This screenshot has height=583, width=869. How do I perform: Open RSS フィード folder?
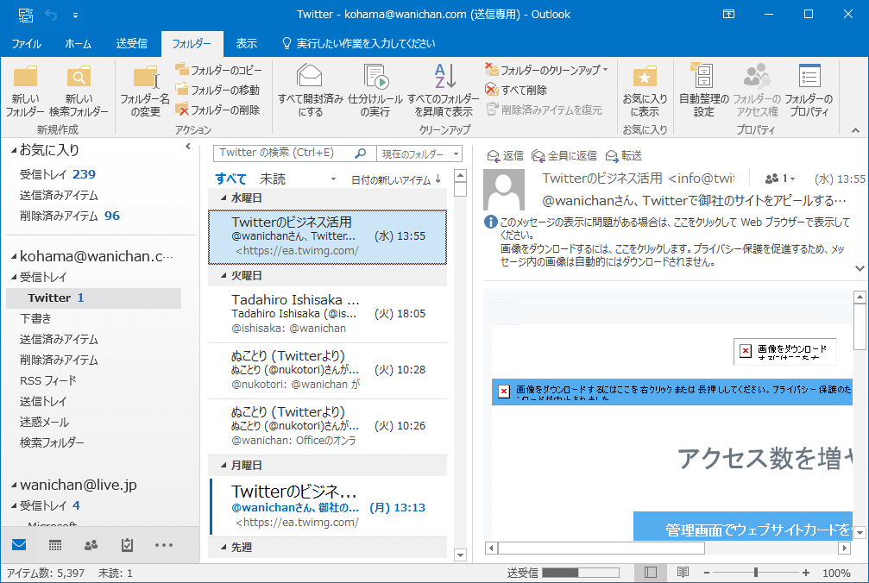(48, 380)
